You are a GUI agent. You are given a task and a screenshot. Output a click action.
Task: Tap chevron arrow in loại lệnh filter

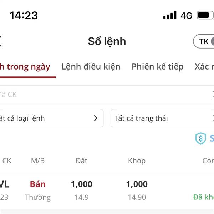pos(96,118)
